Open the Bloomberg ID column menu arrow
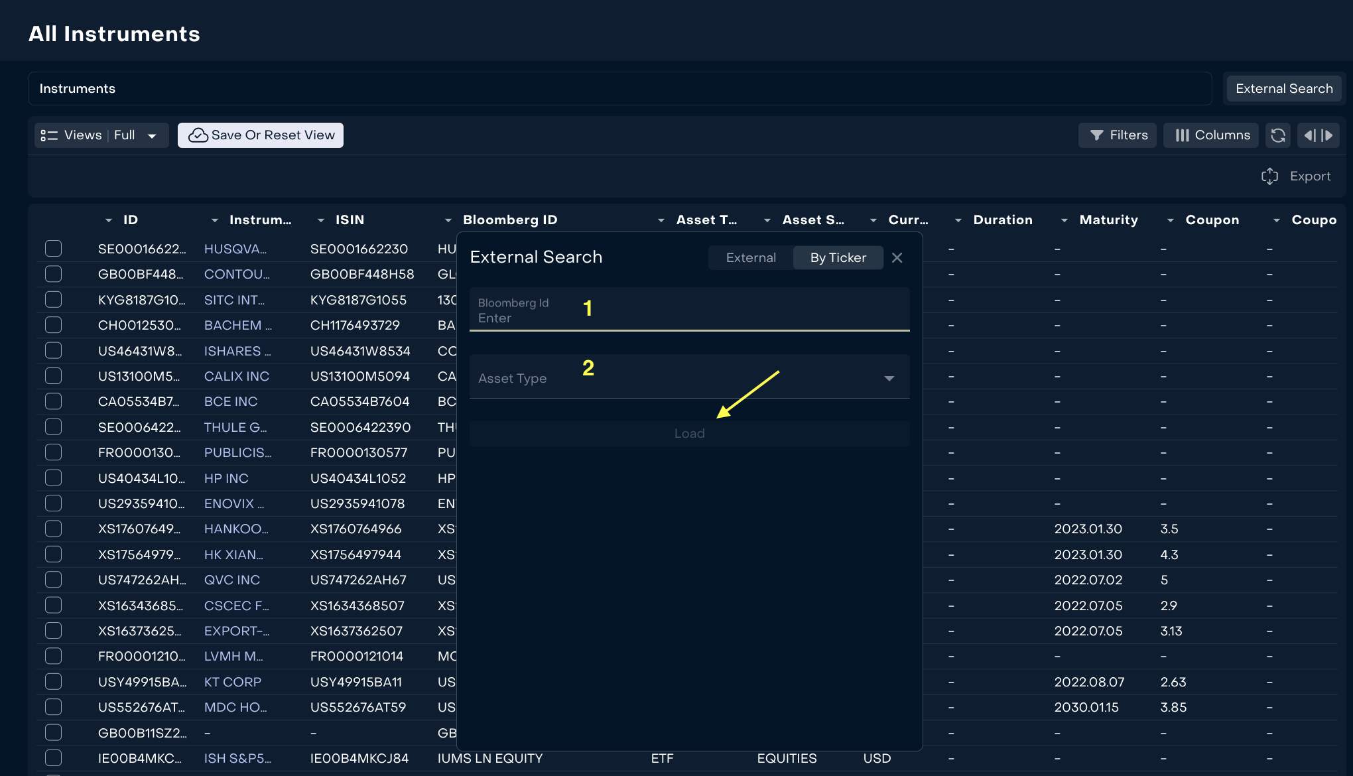 (x=448, y=220)
